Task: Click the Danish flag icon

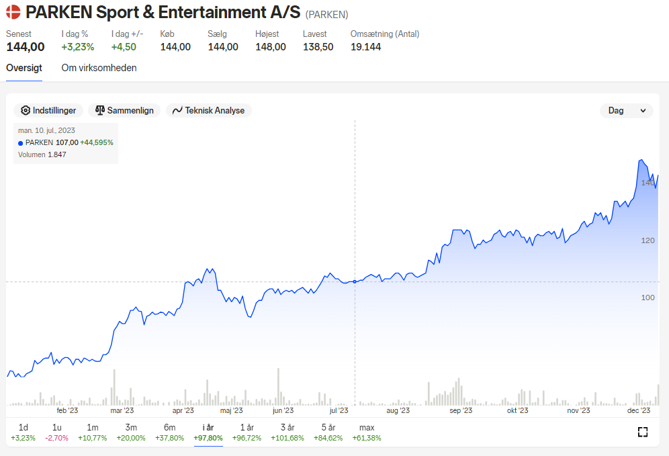Action: click(13, 12)
